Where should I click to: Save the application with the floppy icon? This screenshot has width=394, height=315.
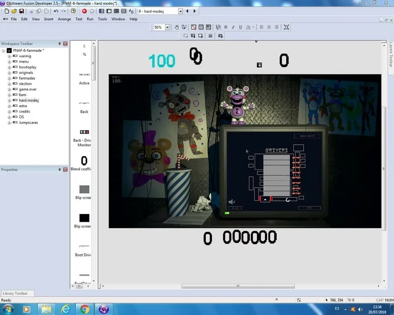coord(21,11)
